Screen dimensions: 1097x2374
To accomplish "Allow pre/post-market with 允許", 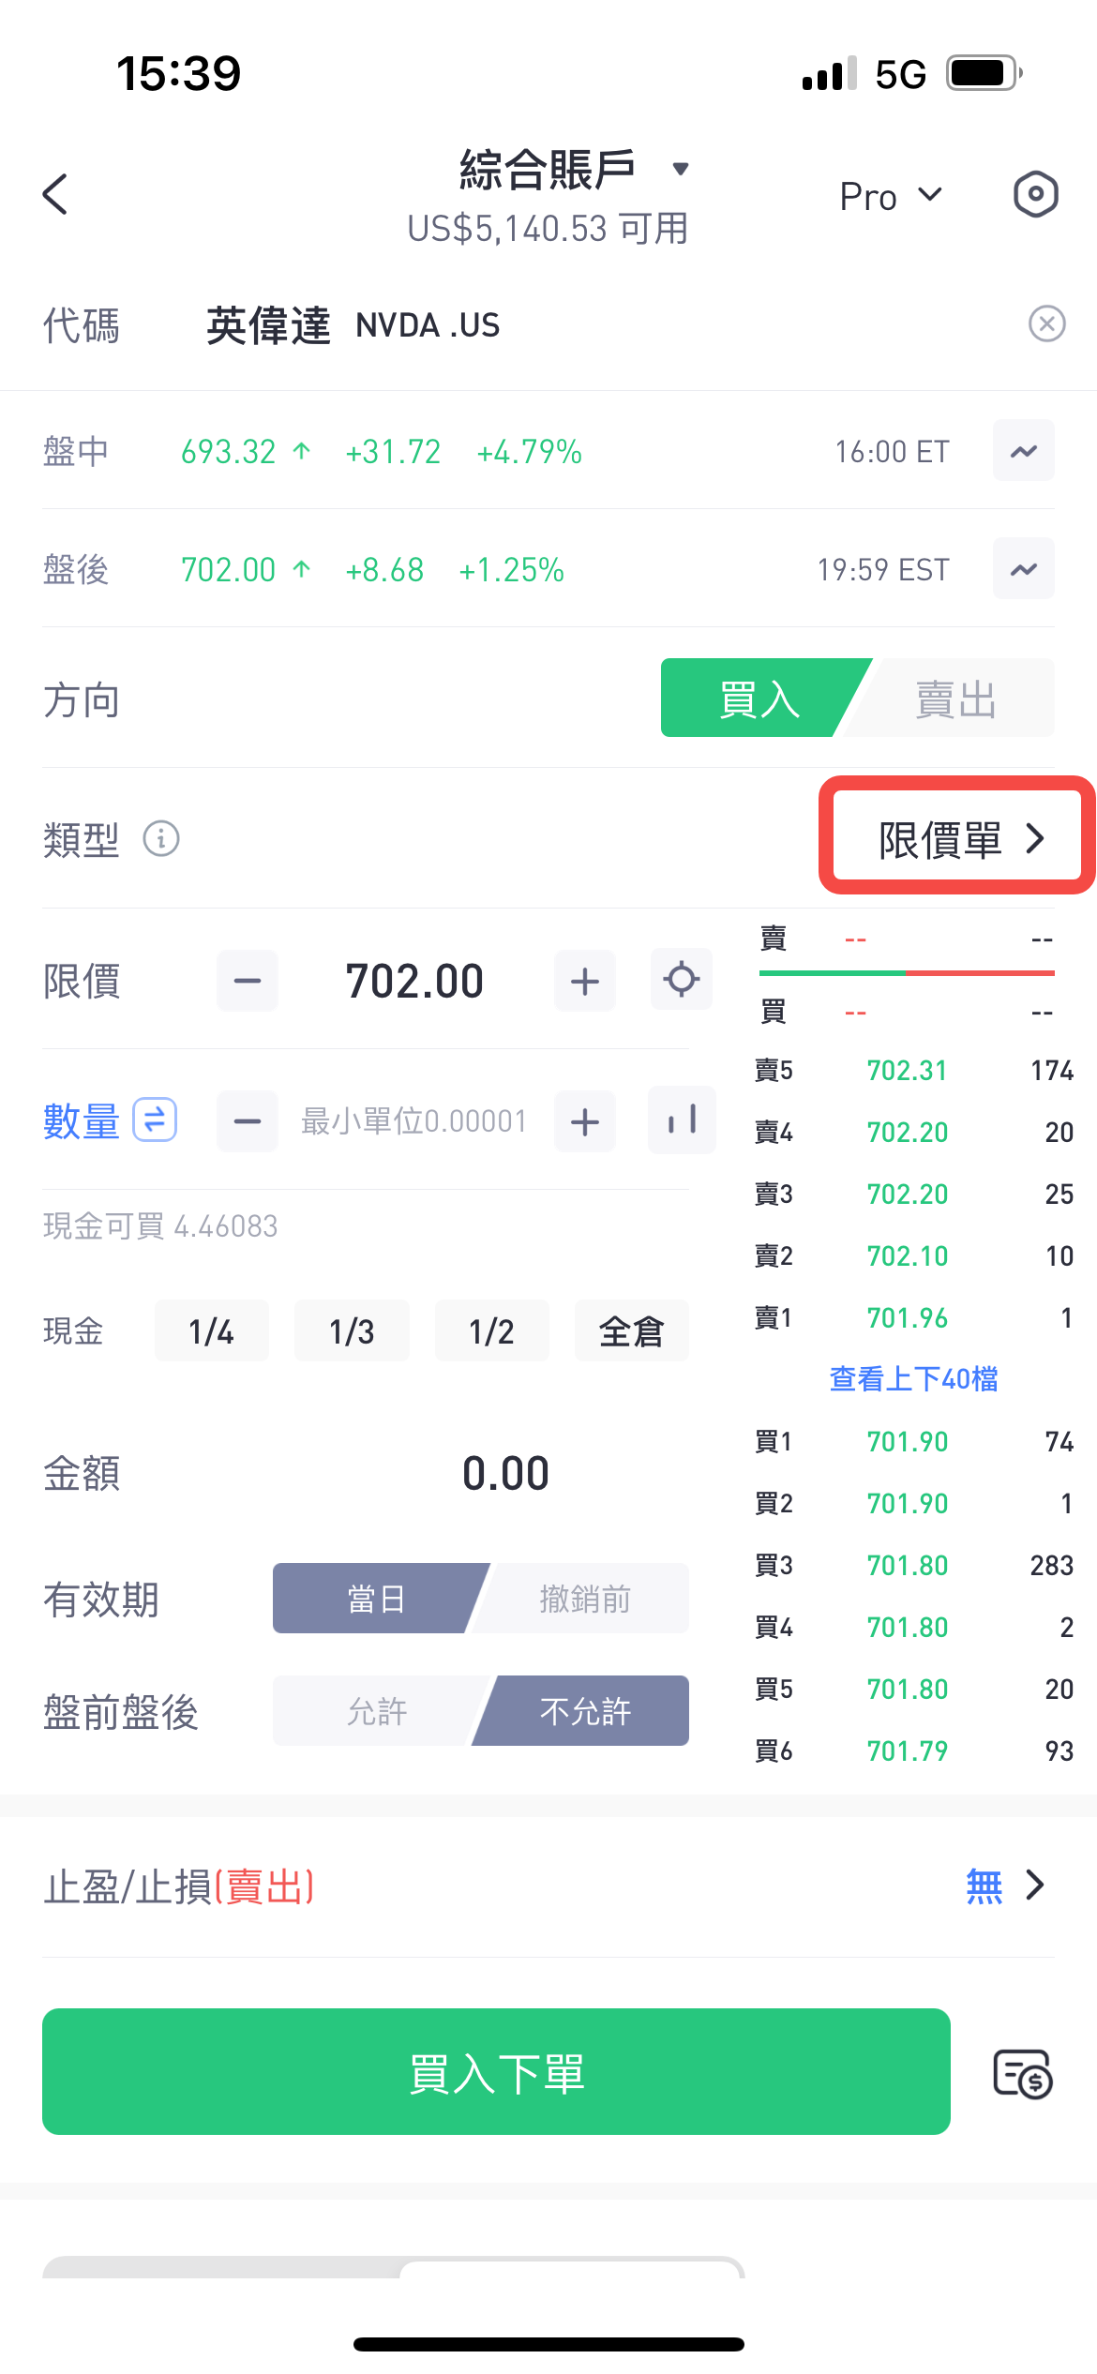I will click(376, 1711).
